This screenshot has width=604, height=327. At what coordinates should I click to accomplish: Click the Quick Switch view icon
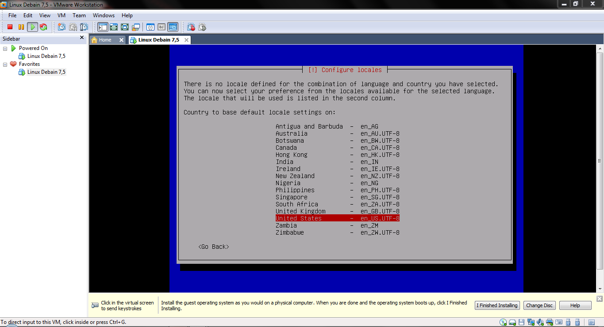tap(114, 27)
